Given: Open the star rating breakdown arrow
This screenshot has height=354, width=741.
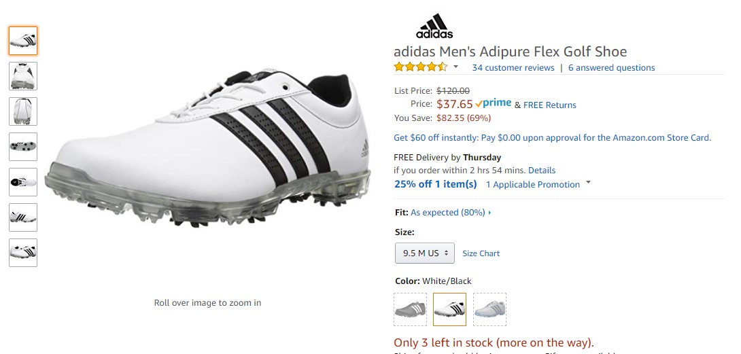Looking at the screenshot, I should point(455,67).
